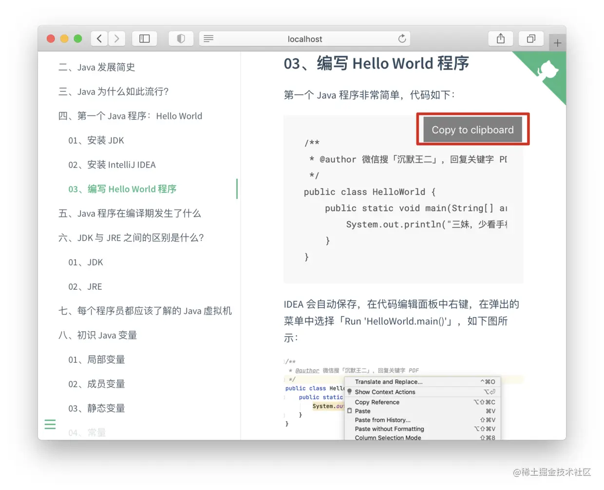Click the @author comment line in code

tap(408, 159)
